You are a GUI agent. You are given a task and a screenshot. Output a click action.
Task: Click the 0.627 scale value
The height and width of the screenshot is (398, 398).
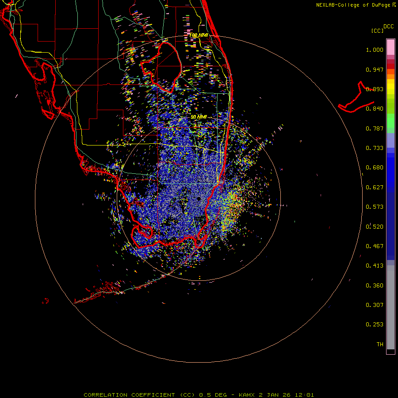(375, 188)
